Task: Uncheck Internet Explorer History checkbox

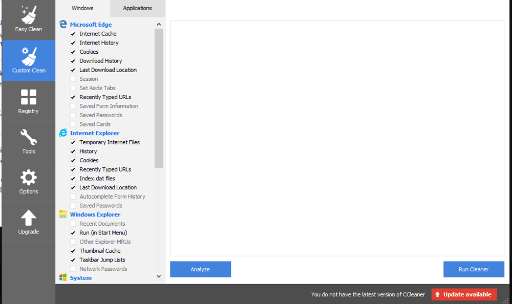Action: pyautogui.click(x=73, y=151)
